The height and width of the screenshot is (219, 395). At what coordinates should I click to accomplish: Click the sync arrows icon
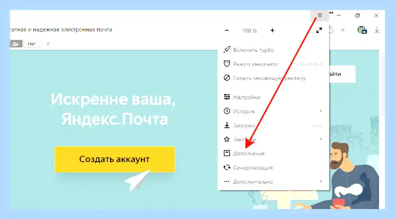point(226,167)
